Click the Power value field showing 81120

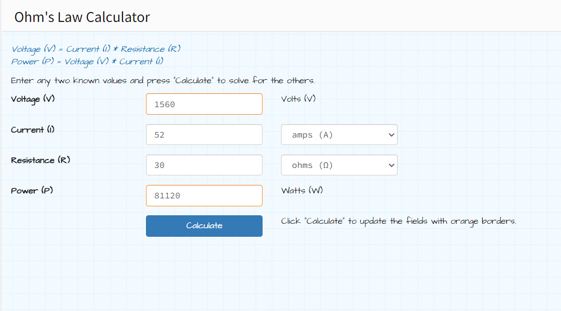(x=204, y=195)
